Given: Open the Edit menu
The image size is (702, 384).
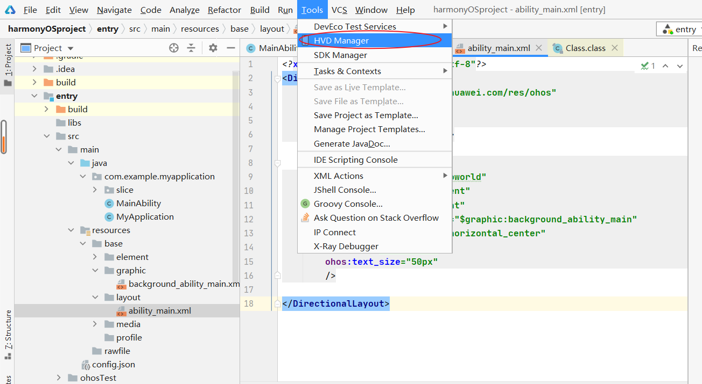Looking at the screenshot, I should click(53, 10).
